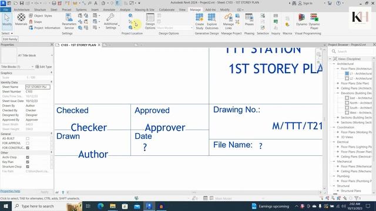Open the Select panel dropdown
This screenshot has width=376, height=211.
pos(7,33)
